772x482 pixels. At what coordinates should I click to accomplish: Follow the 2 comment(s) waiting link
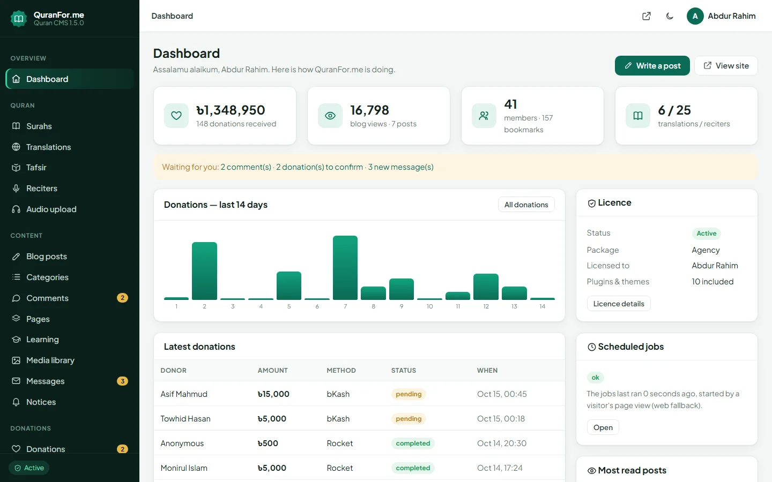pos(246,167)
